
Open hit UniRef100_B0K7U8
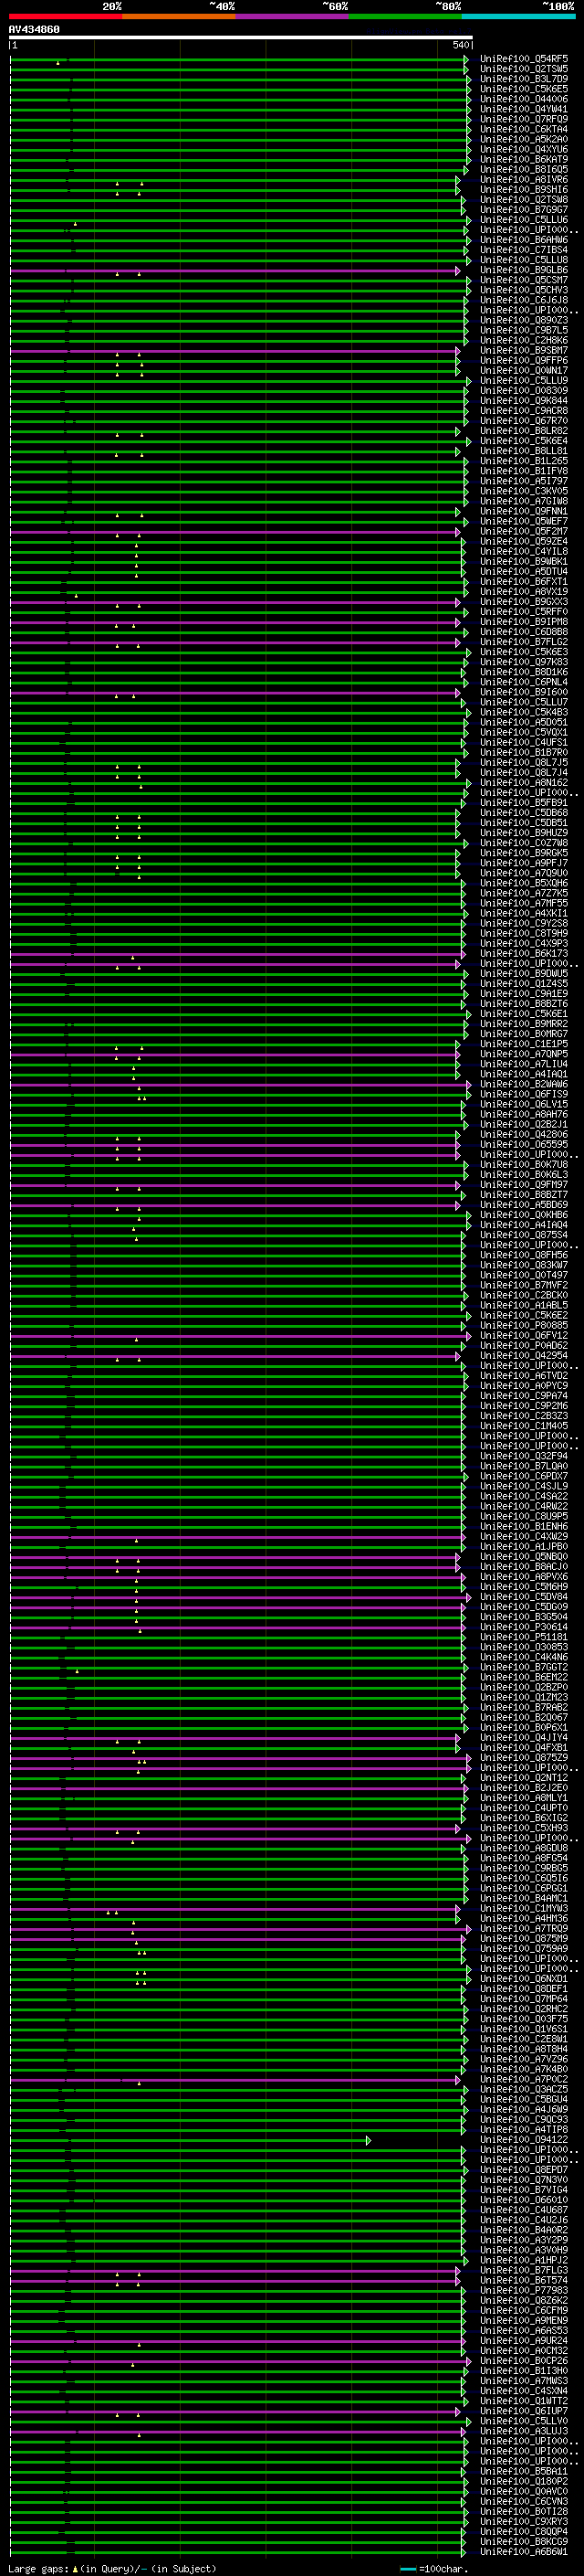pos(524,1164)
